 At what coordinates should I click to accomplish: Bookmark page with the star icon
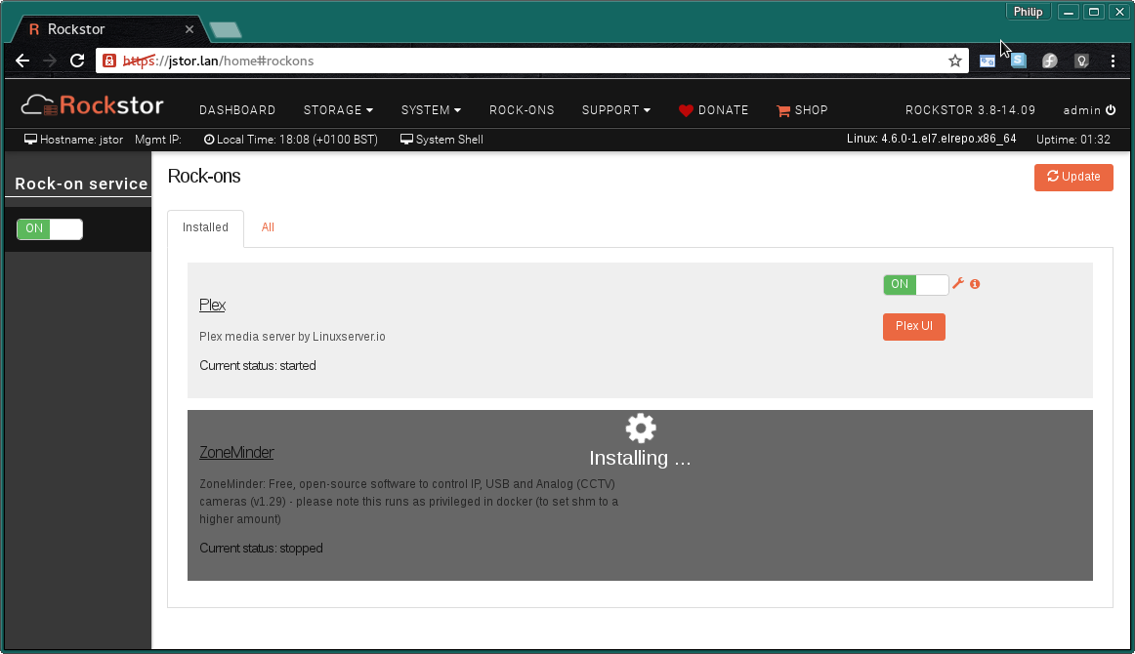point(954,61)
